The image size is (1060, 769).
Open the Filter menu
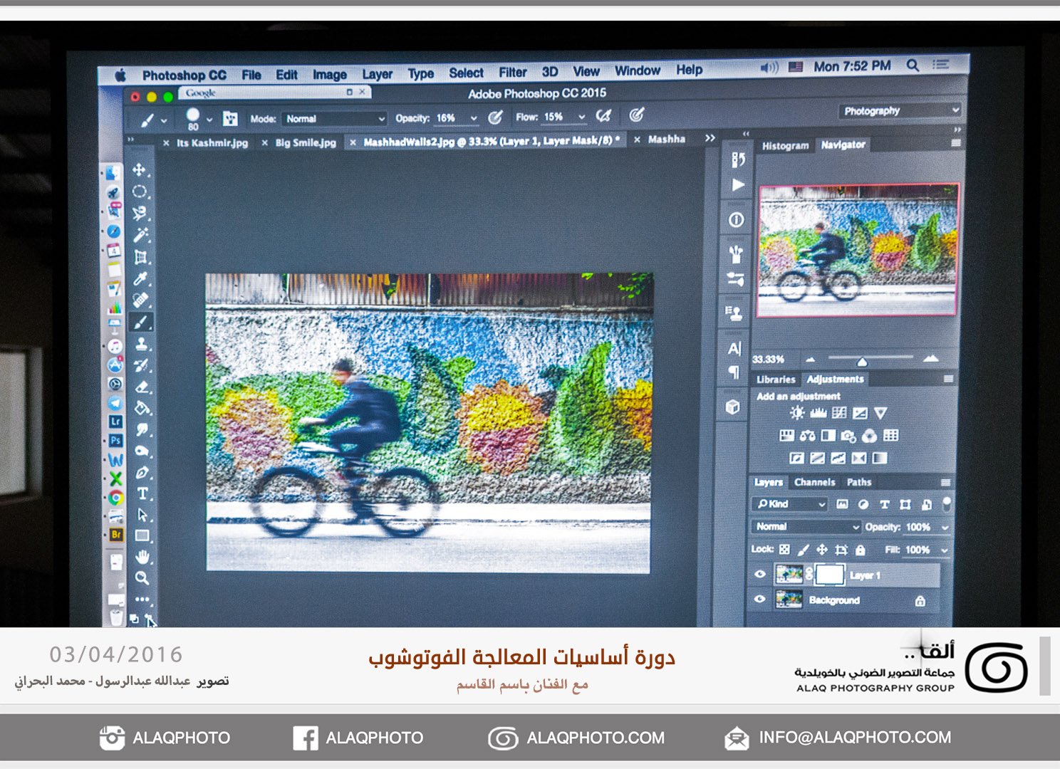click(513, 73)
